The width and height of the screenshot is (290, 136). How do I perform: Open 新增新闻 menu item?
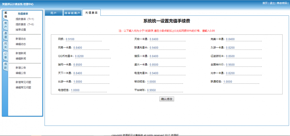(21, 53)
